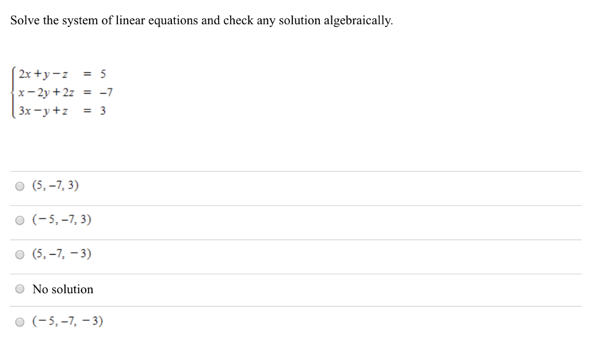Select the radio button for (5, -7, 3)

[20, 185]
